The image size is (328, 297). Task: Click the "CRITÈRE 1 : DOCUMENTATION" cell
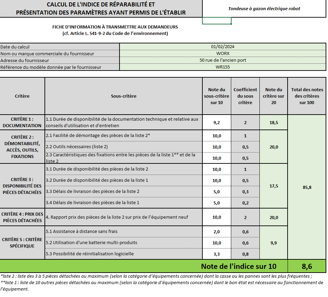pos(22,122)
